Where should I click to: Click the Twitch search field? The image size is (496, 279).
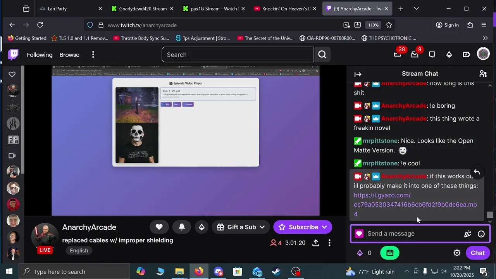pyautogui.click(x=238, y=55)
